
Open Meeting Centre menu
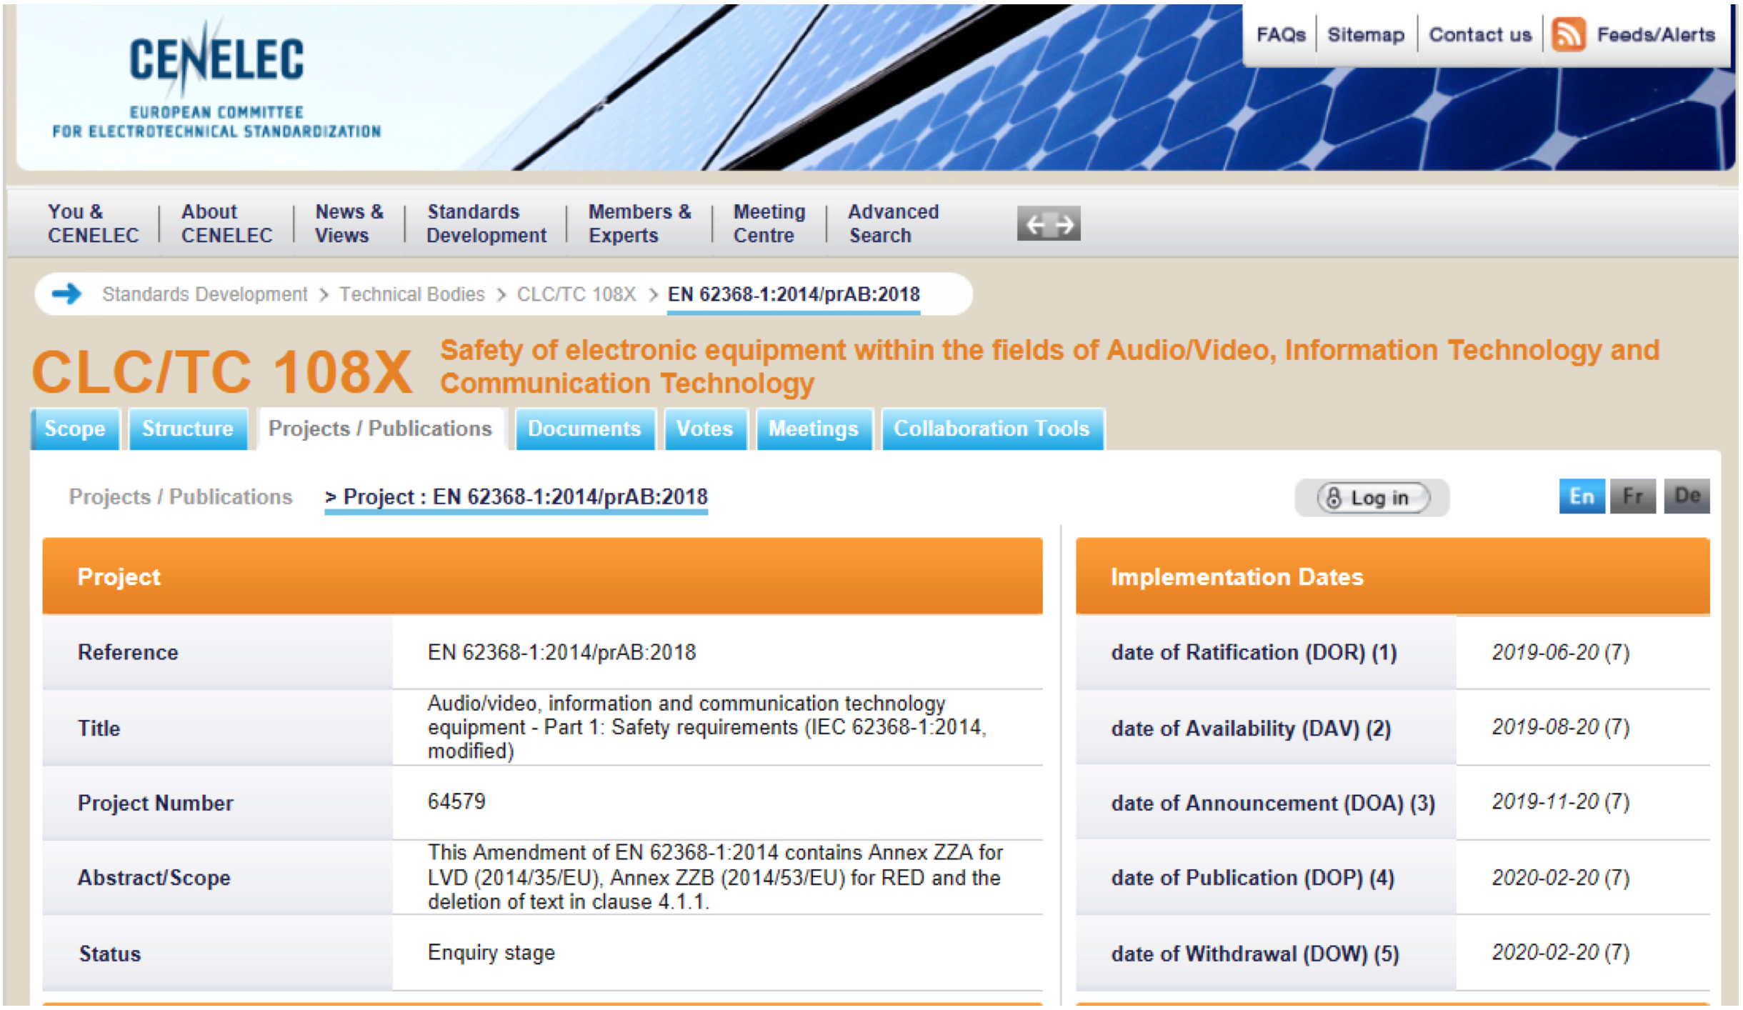coord(769,224)
